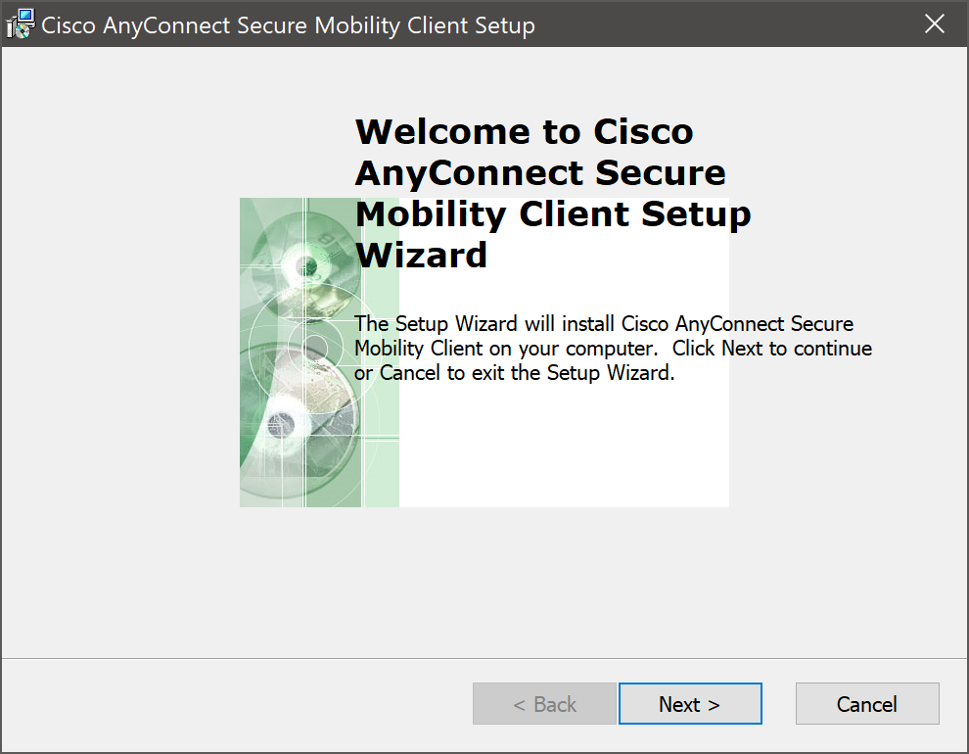Click the Next > button to continue
Image resolution: width=969 pixels, height=754 pixels.
click(x=690, y=703)
